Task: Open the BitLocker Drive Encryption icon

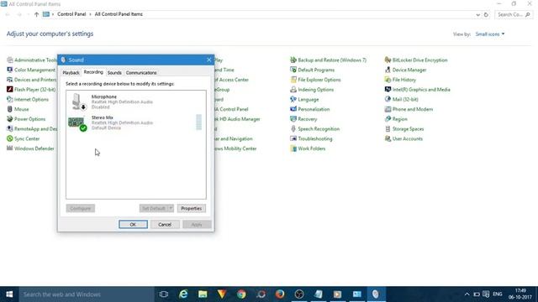Action: coord(416,60)
